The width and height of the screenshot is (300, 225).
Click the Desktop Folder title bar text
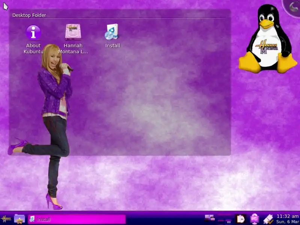tap(29, 15)
